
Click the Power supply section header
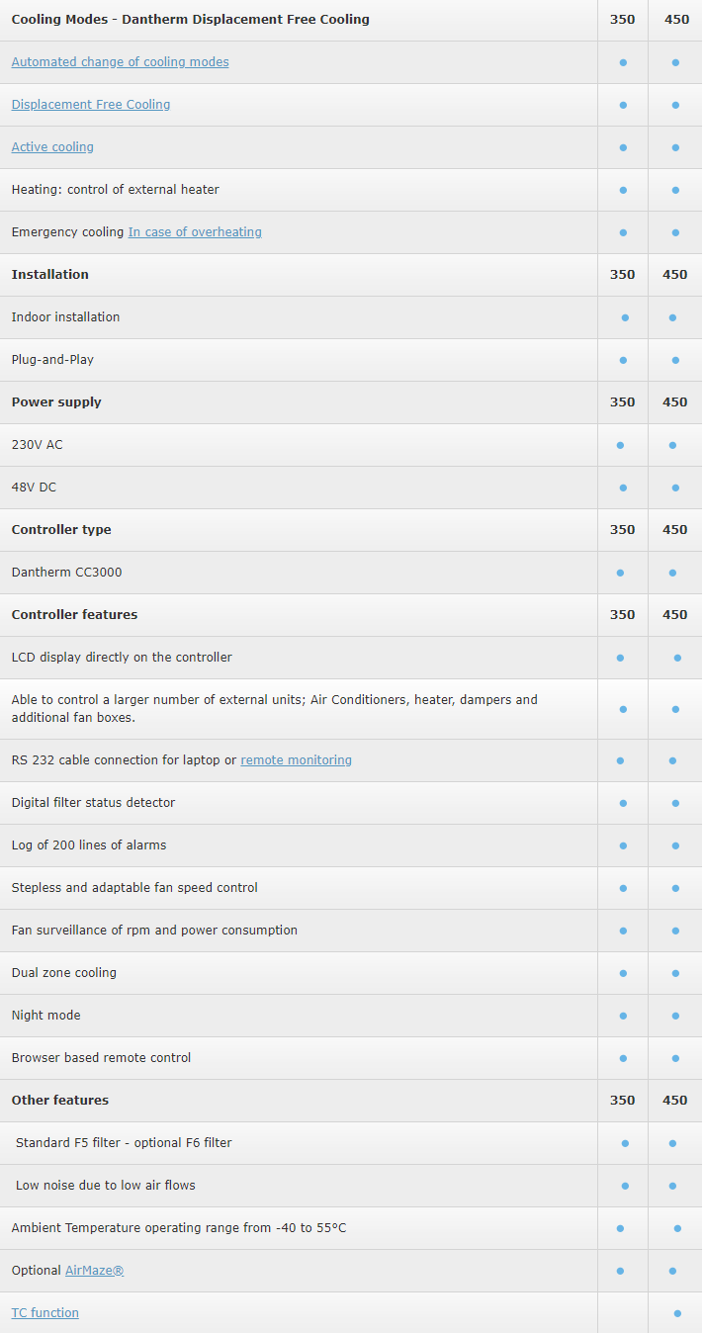tap(56, 402)
